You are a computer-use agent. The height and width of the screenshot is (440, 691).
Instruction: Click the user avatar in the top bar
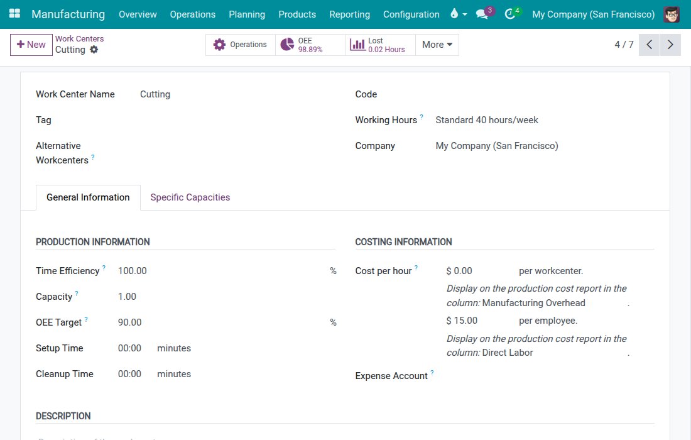click(672, 14)
